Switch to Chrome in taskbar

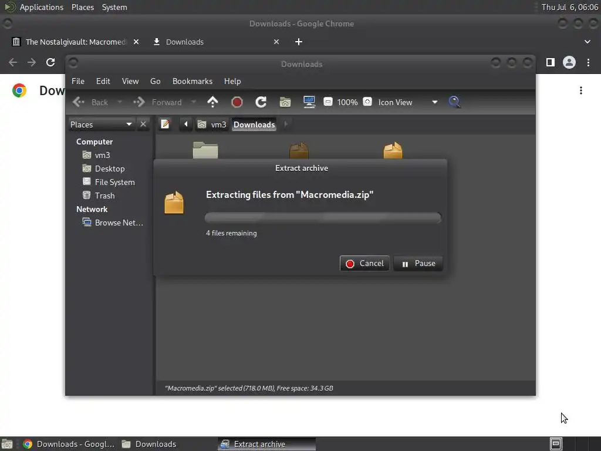[x=69, y=444]
